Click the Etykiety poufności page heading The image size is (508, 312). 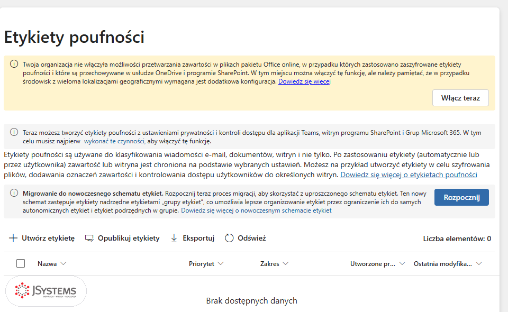tap(74, 37)
